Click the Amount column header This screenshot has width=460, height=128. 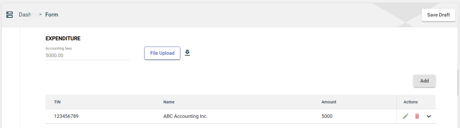(x=329, y=102)
